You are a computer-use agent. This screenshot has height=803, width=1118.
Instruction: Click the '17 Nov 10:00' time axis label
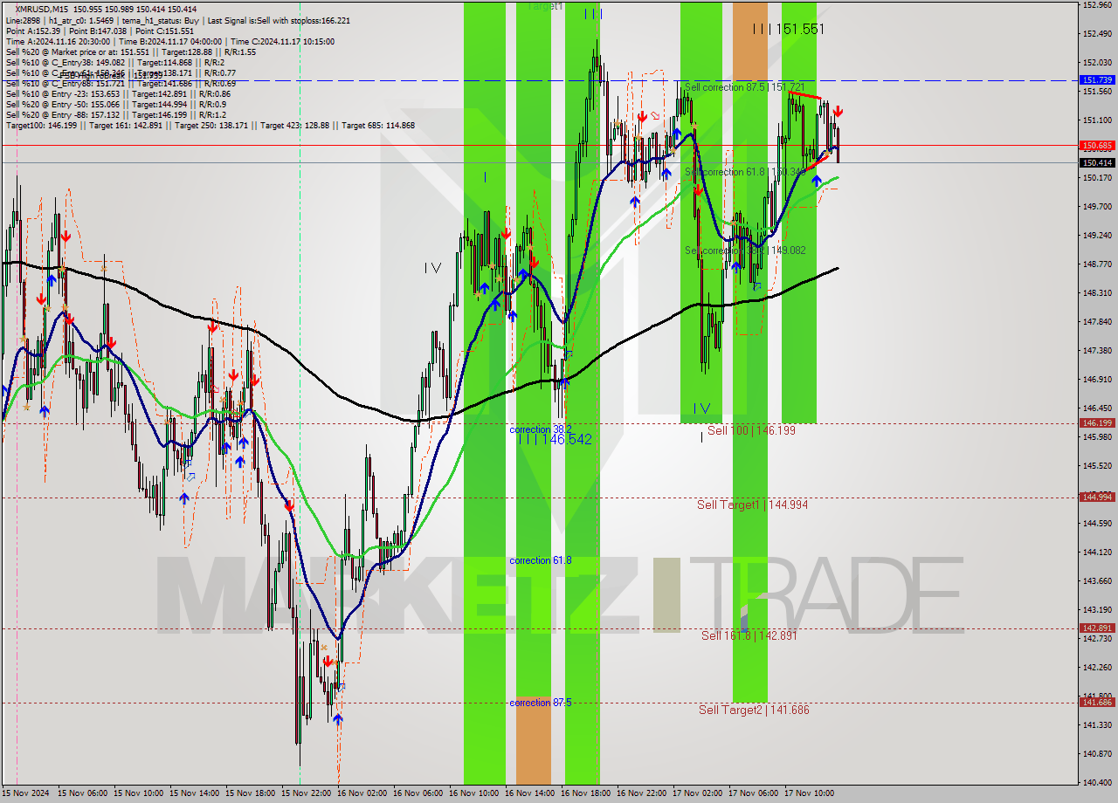coord(809,793)
